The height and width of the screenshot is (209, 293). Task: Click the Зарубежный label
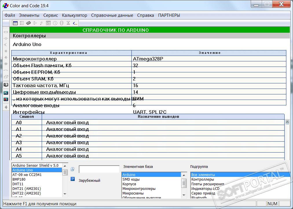(89, 181)
